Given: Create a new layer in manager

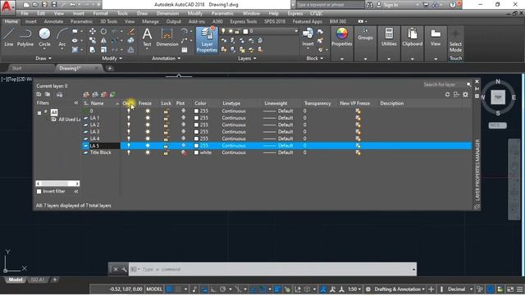Looking at the screenshot, I should click(x=86, y=95).
